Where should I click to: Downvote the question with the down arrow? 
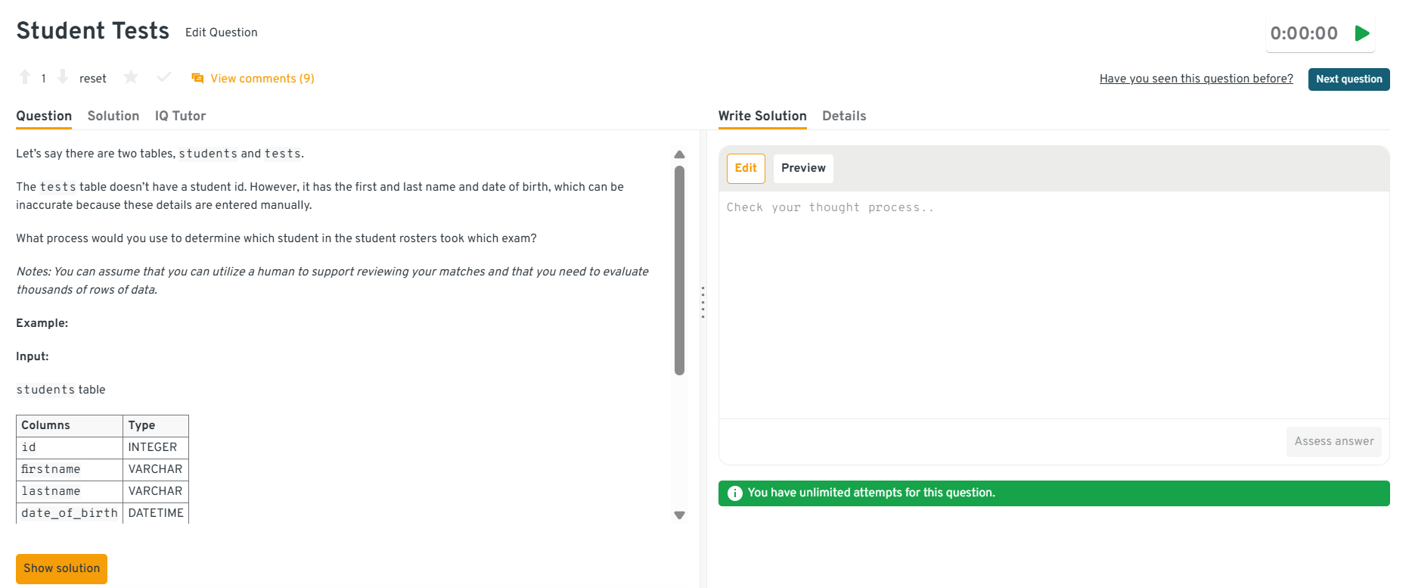tap(63, 77)
